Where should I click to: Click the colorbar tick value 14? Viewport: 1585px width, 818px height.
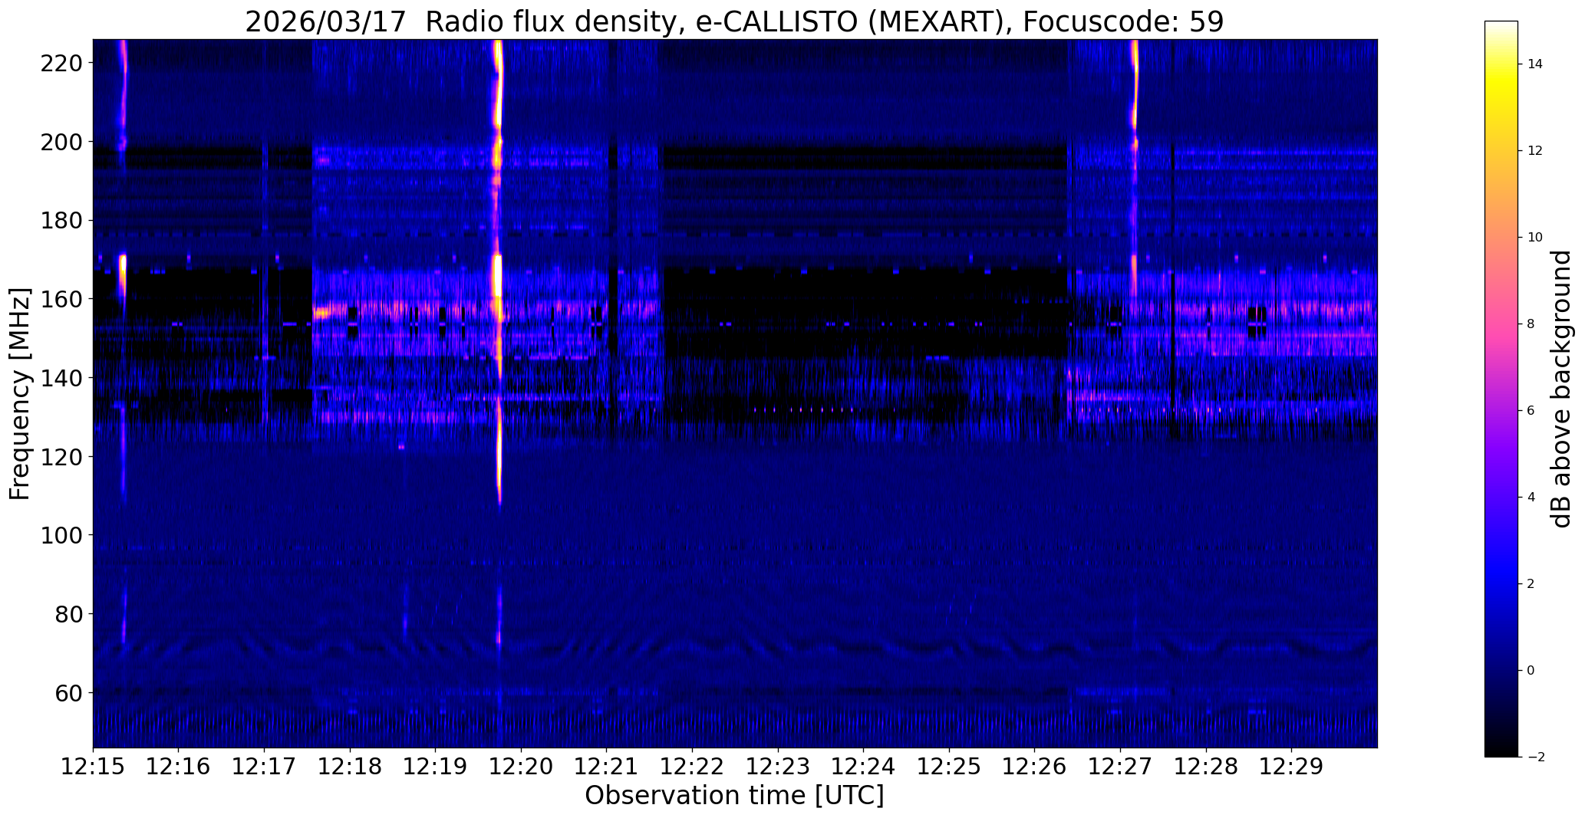[1535, 64]
